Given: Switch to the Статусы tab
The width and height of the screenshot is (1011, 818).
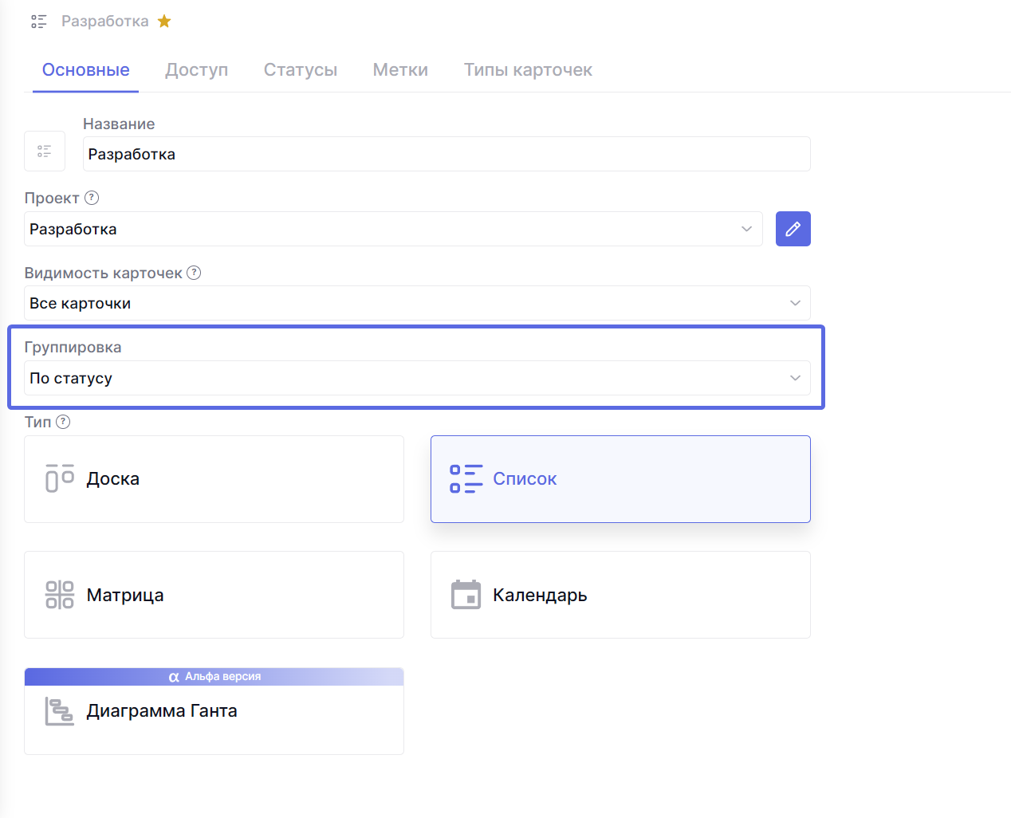Looking at the screenshot, I should click(301, 70).
